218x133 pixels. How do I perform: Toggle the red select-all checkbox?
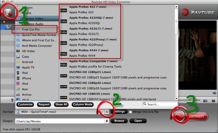pyautogui.click(x=4, y=22)
